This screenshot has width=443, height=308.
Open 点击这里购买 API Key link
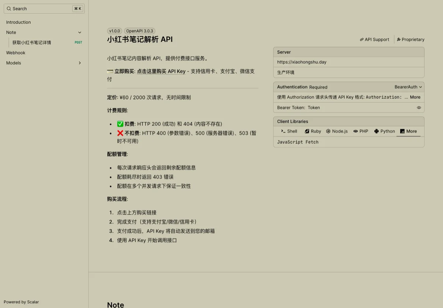(x=161, y=71)
